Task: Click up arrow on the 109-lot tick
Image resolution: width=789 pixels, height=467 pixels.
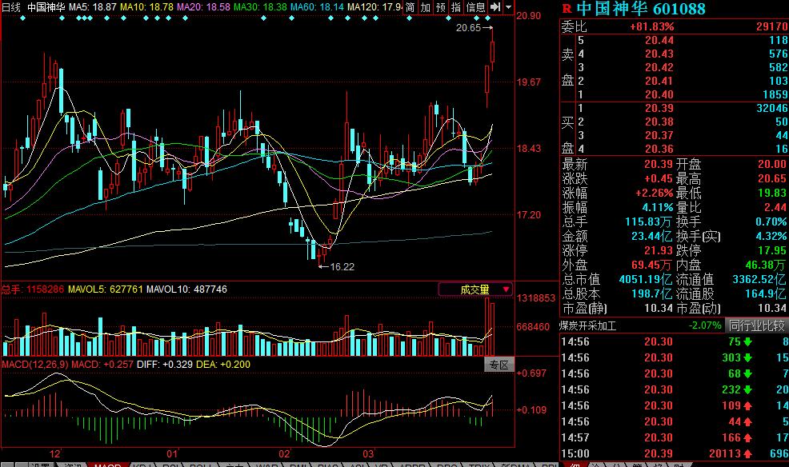Action: point(747,405)
